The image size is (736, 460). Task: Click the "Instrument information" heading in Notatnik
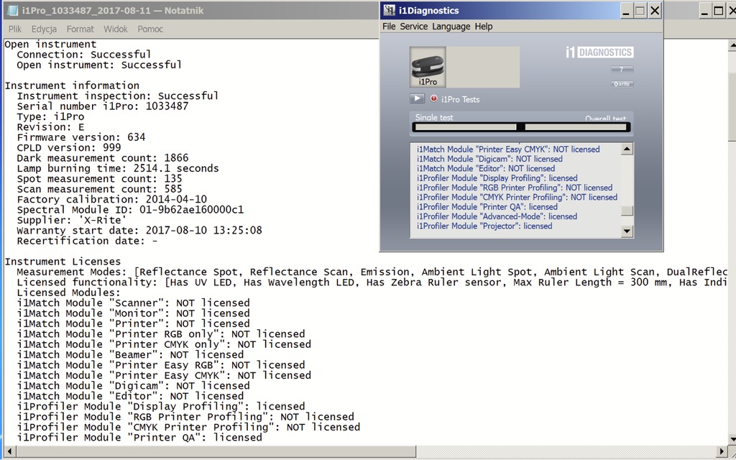point(72,86)
